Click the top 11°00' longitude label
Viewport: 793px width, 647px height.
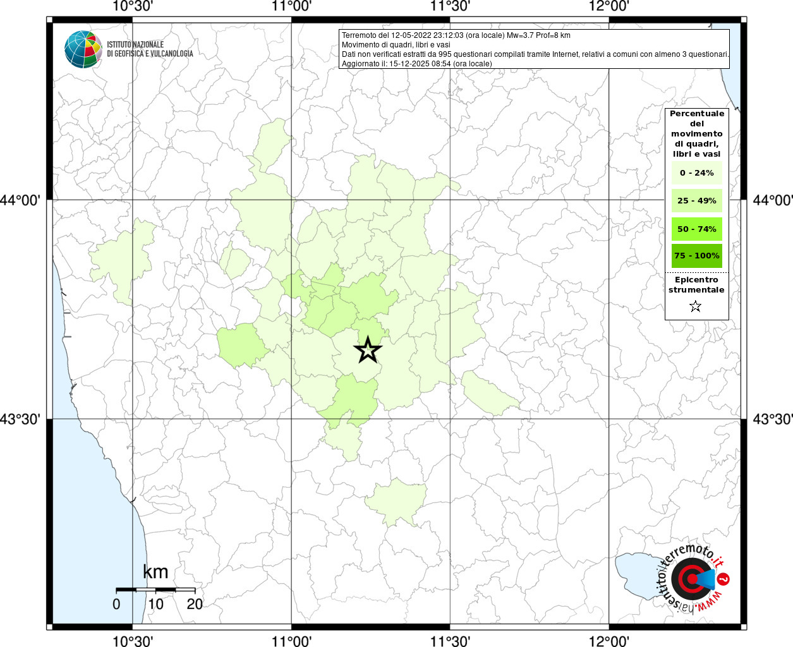pos(291,6)
